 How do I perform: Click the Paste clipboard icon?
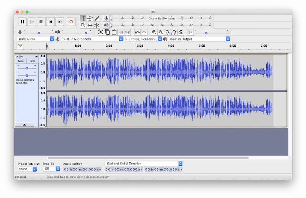[114, 33]
